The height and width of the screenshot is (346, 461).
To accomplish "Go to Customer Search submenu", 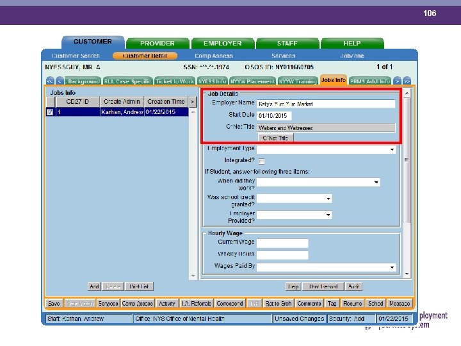I will coord(76,56).
